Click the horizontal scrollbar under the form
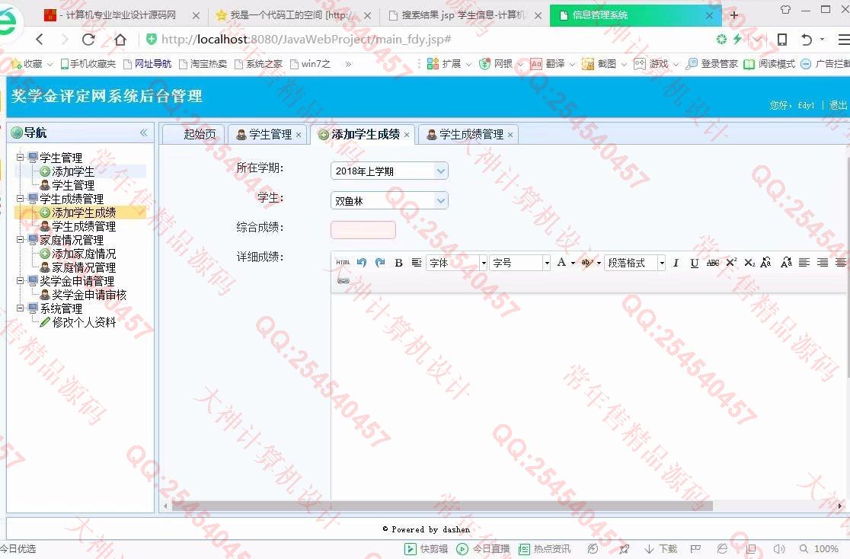Screen dimensions: 850x559 (442, 506)
